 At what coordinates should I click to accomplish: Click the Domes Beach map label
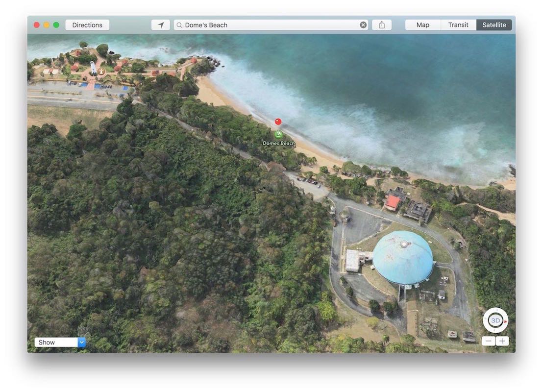click(278, 143)
